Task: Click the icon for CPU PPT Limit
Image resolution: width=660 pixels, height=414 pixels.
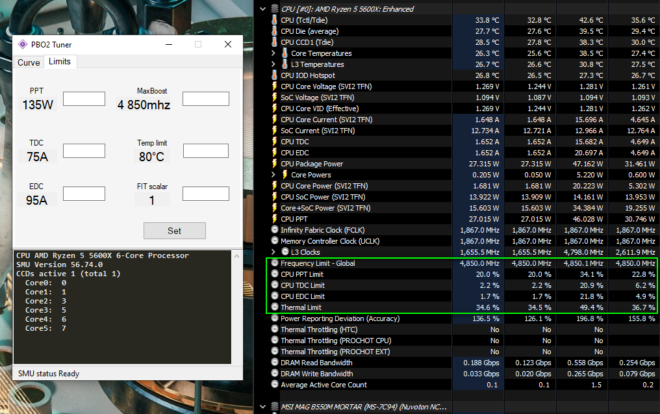Action: pyautogui.click(x=275, y=274)
